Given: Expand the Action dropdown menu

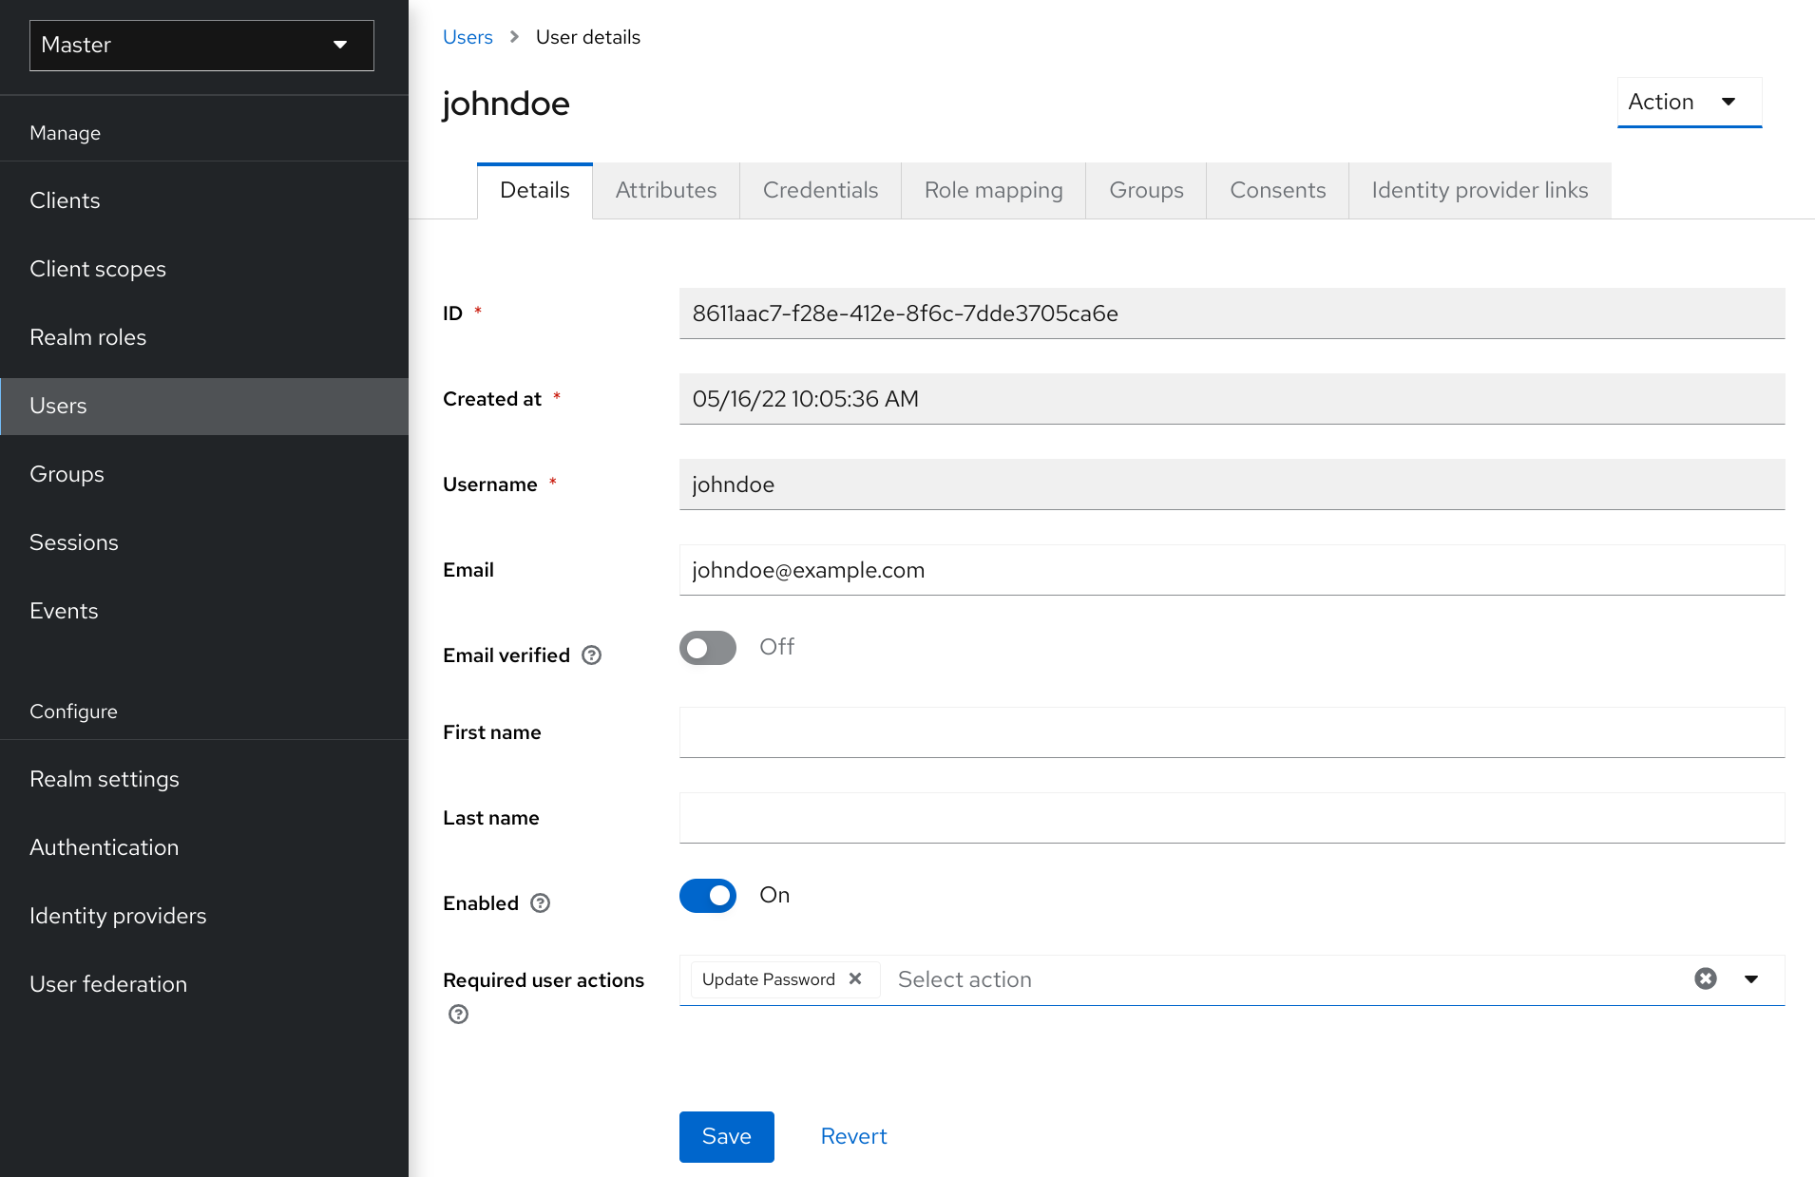Looking at the screenshot, I should (x=1689, y=102).
